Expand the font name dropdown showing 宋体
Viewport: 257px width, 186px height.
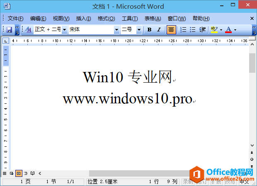point(117,30)
